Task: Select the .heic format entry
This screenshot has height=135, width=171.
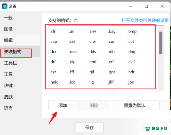Action: (x=54, y=82)
